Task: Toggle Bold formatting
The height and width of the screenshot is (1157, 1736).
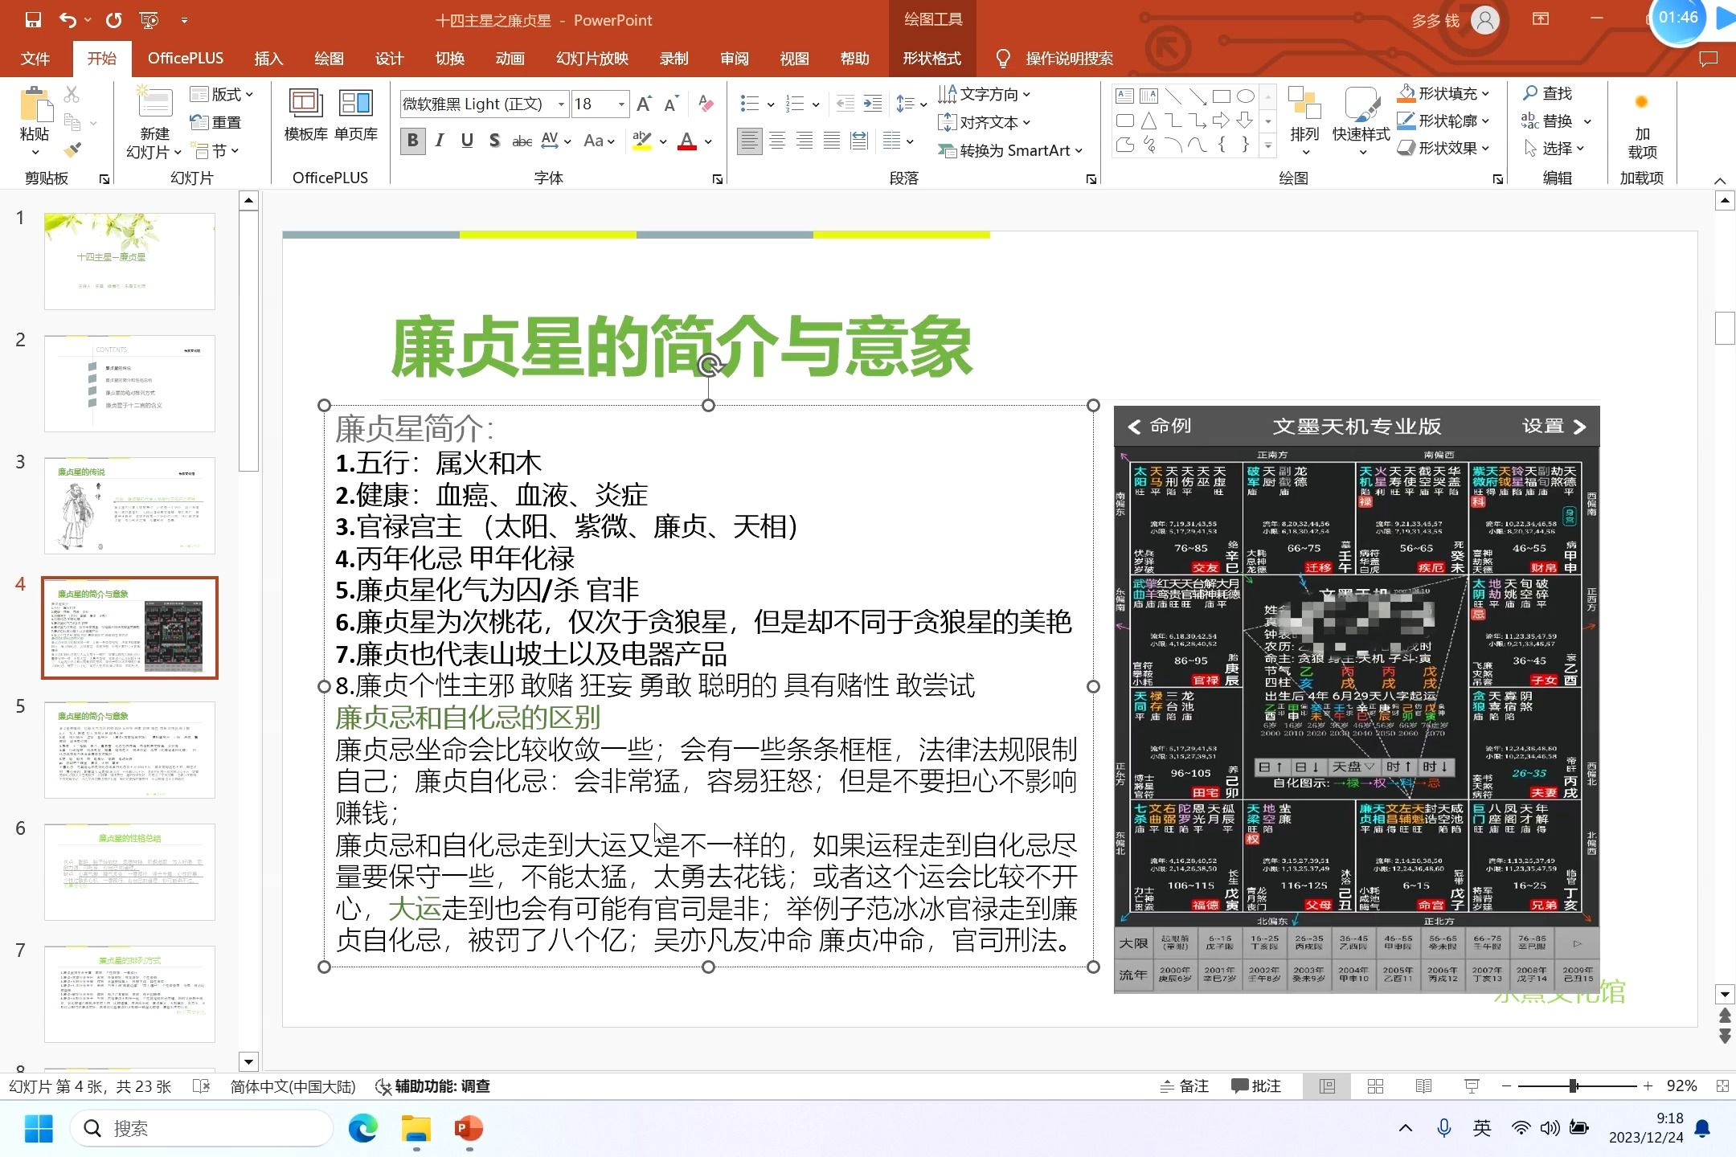Action: [413, 141]
